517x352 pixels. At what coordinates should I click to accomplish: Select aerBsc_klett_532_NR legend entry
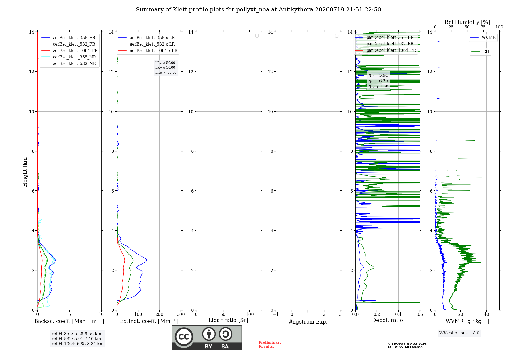(x=69, y=64)
